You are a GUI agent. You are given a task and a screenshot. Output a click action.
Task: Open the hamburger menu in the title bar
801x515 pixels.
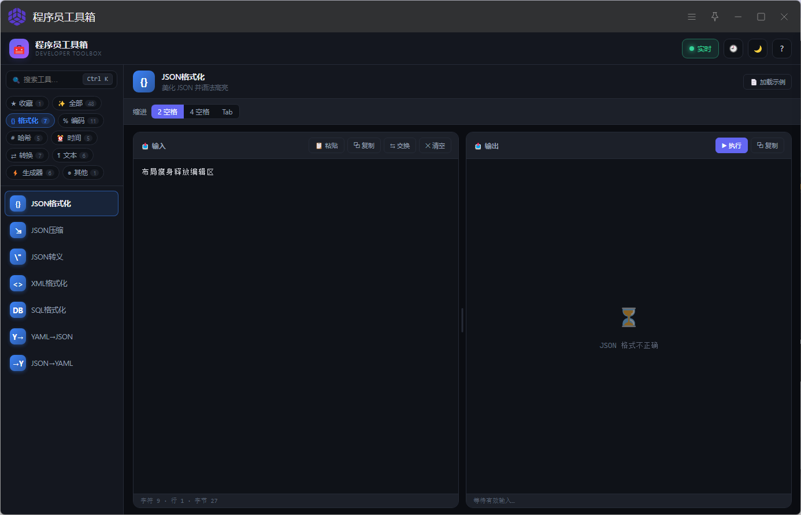tap(692, 17)
